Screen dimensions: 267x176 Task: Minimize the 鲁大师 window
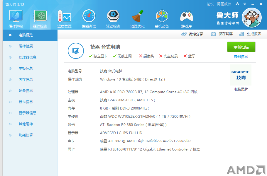(253, 4)
